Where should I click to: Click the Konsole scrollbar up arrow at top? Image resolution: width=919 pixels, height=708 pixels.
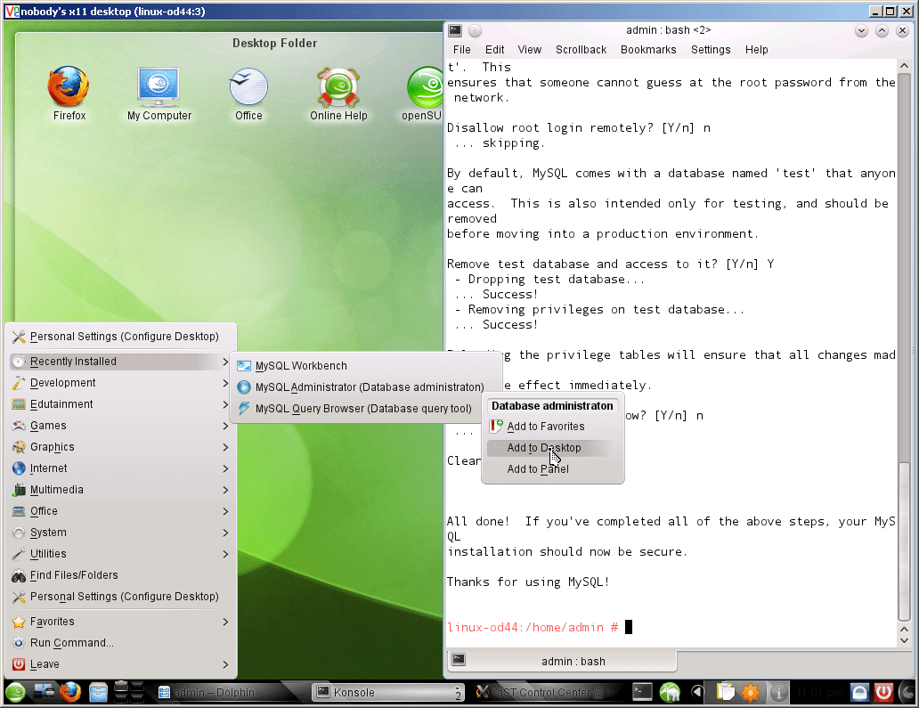click(903, 66)
